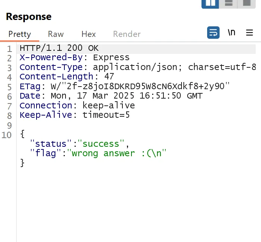261x242 pixels.
Task: Open the hamburger options menu for the response
Action: click(249, 33)
